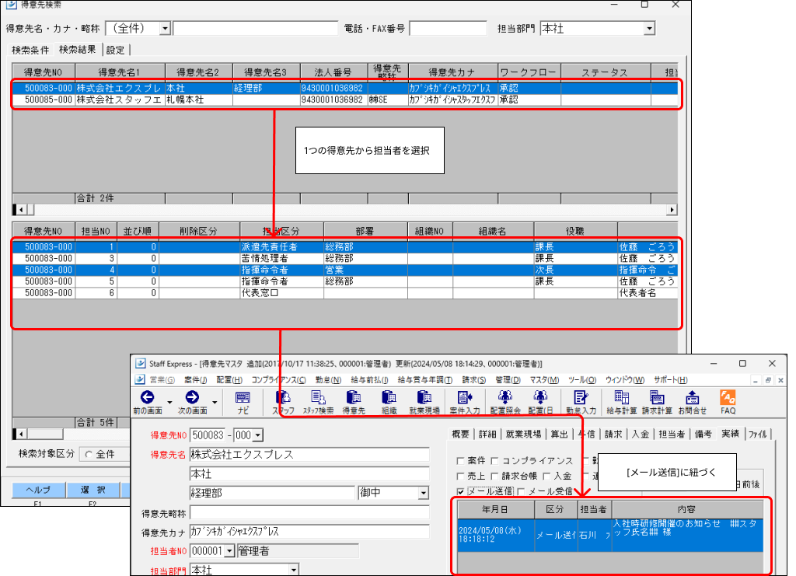Open the サポート(H) menu
This screenshot has width=796, height=576.
[x=670, y=379]
